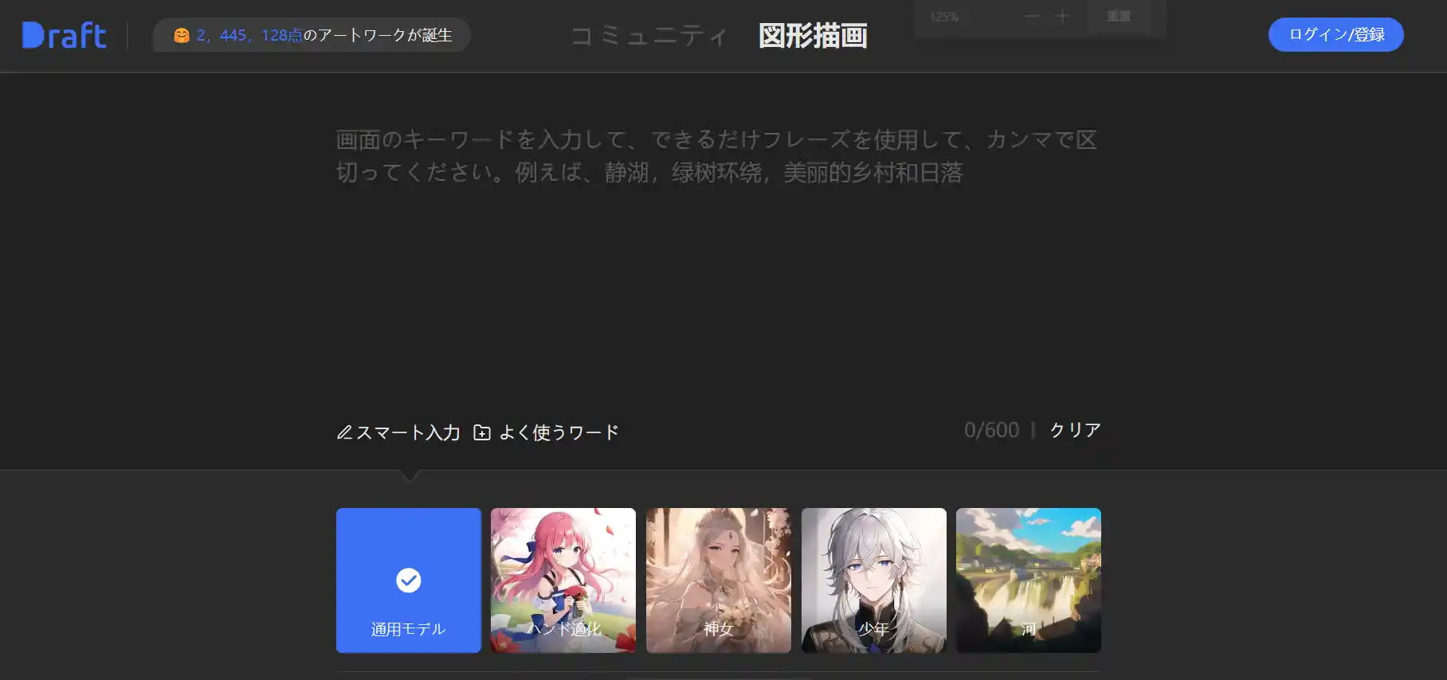Image resolution: width=1447 pixels, height=680 pixels.
Task: Select the 神女 model thumbnail
Action: click(719, 580)
